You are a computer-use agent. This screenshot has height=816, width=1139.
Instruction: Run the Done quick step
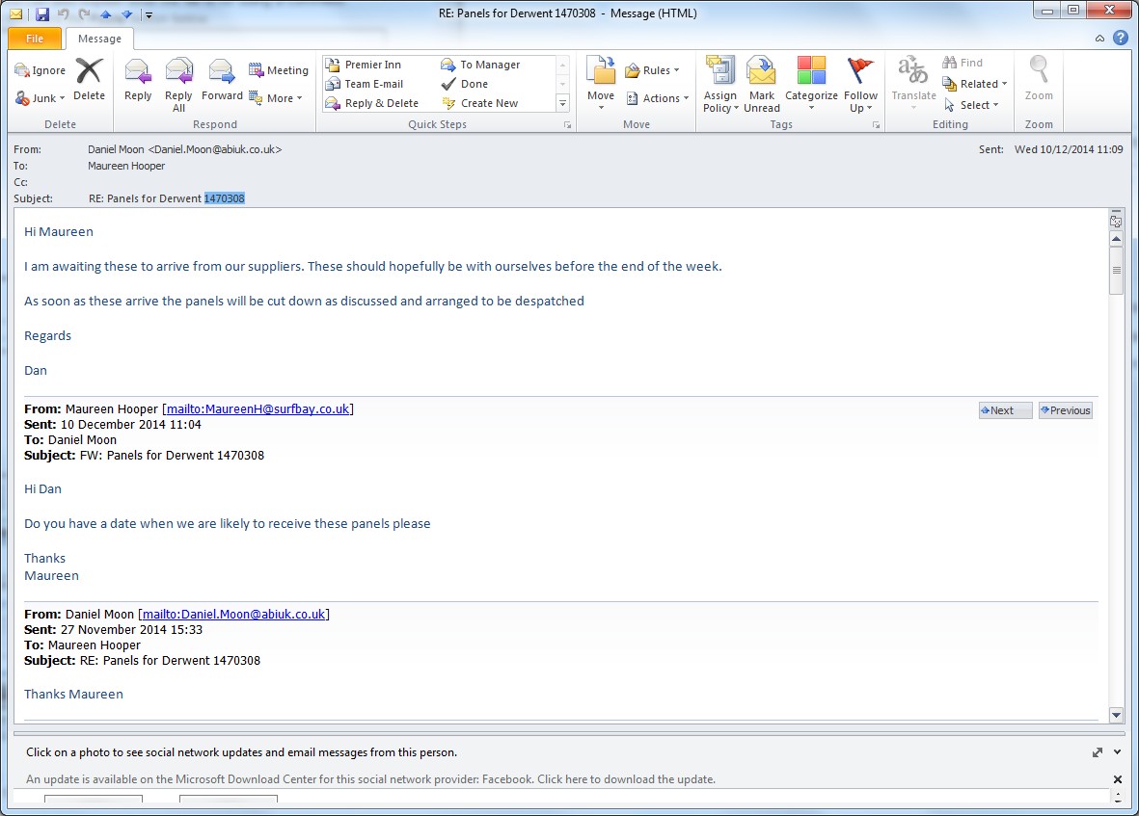click(465, 84)
